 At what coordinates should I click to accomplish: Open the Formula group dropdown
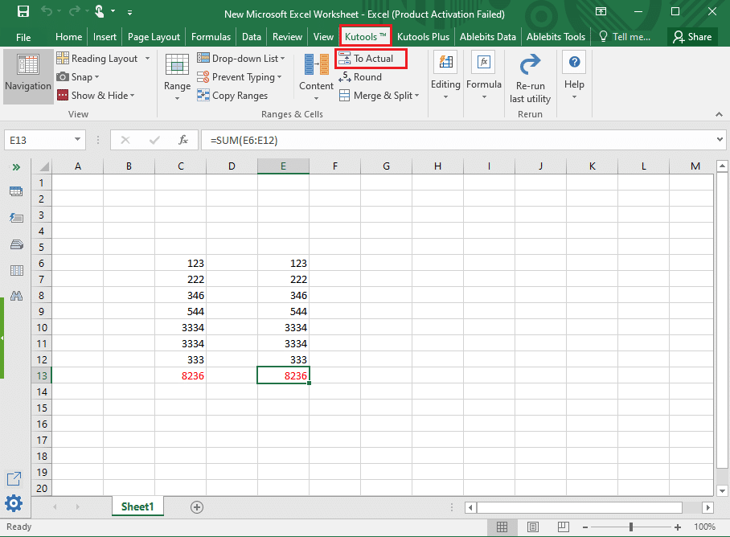(x=484, y=76)
